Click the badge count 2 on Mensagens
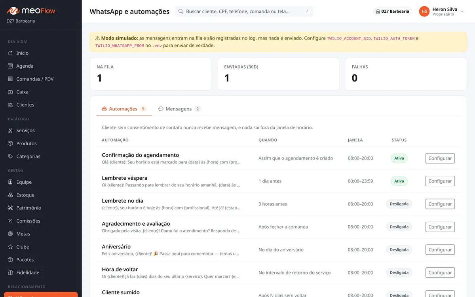Screen dimensions: 475x297 [198, 109]
